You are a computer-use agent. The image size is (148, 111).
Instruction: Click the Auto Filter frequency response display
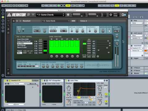(84, 89)
